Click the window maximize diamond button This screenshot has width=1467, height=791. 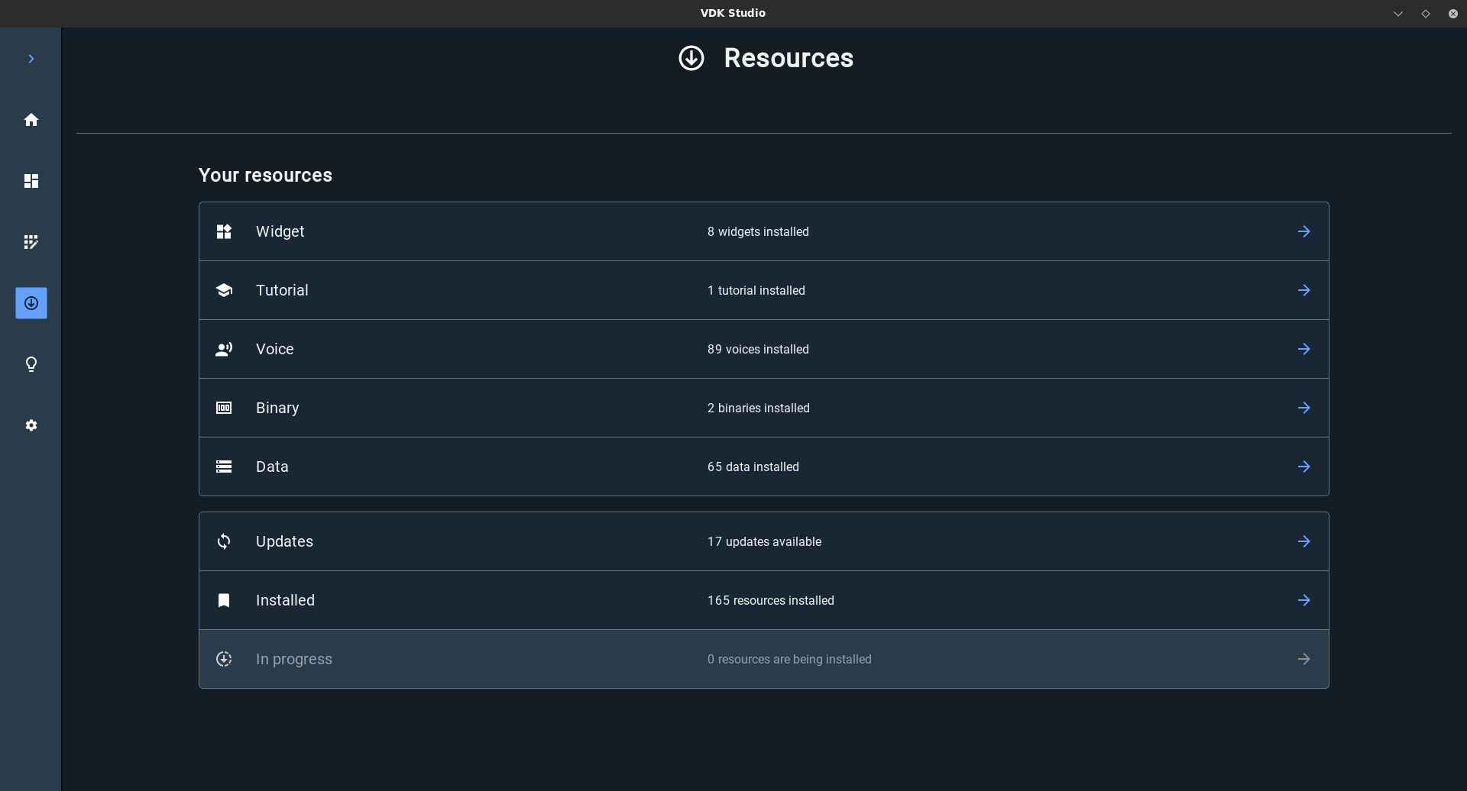[1425, 14]
